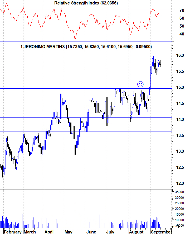Screen dimensions: 185x234
Task: Click the JERONIMO MARTINS chart title
Action: pyautogui.click(x=86, y=47)
